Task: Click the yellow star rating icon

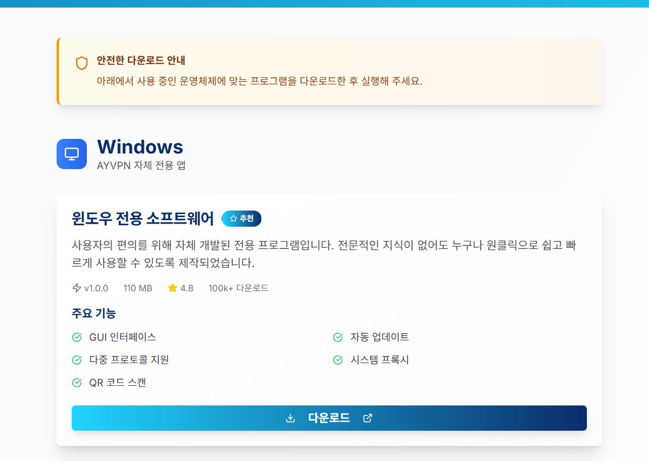Action: click(x=173, y=288)
